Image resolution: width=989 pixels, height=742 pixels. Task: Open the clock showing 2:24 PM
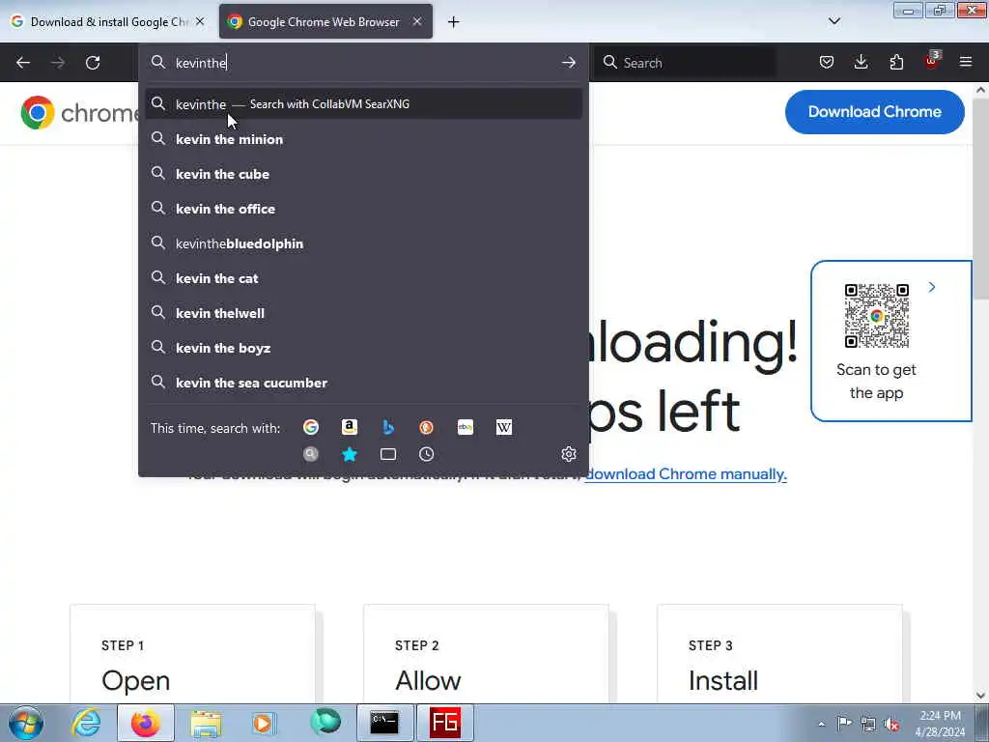[940, 724]
